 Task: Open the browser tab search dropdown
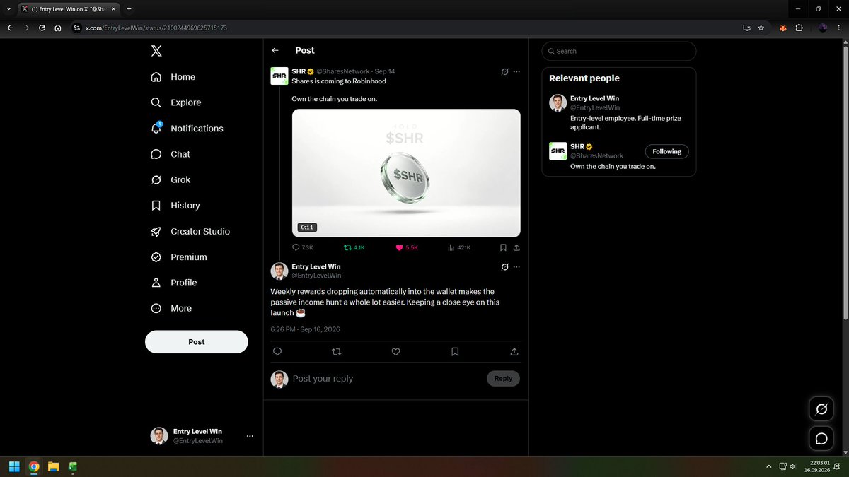coord(7,9)
